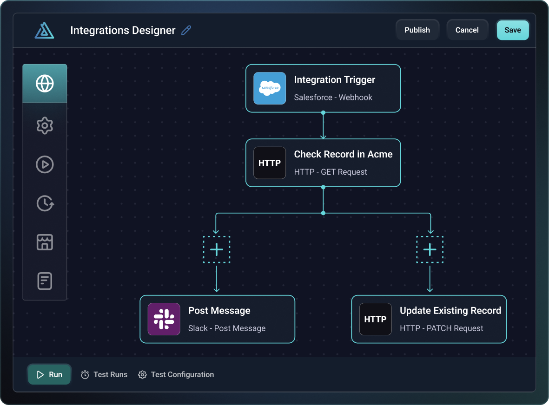Viewport: 549px width, 405px height.
Task: Save the current workflow
Action: (513, 30)
